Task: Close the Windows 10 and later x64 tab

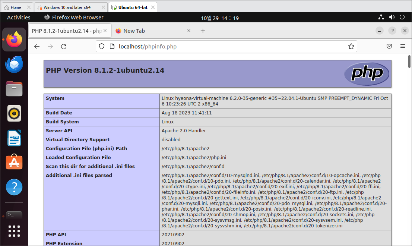Action: click(103, 7)
